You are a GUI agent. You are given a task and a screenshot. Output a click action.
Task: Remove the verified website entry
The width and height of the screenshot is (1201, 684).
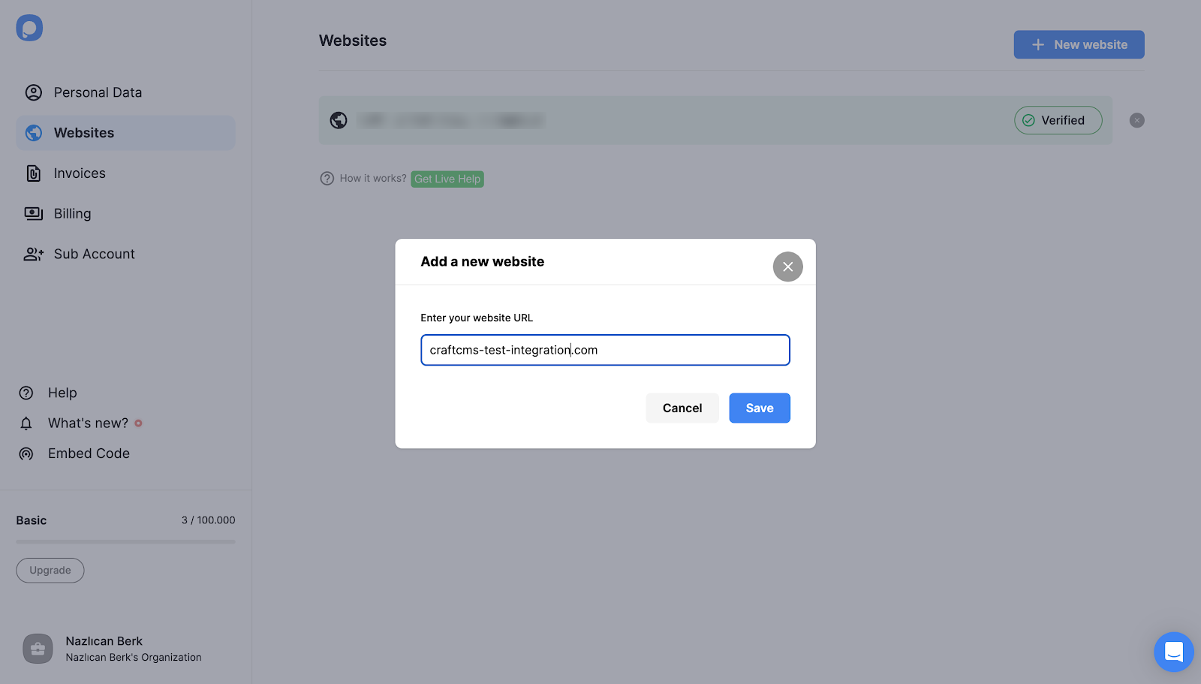pos(1136,120)
